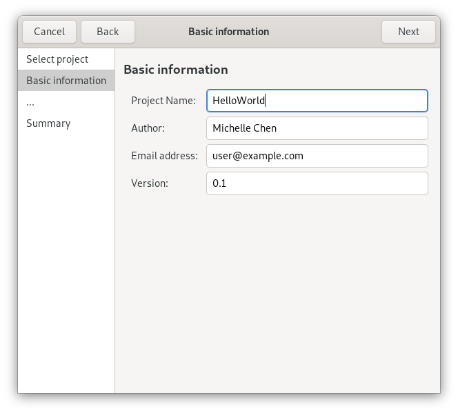This screenshot has width=458, height=413.
Task: Go back with the Back button
Action: (x=108, y=32)
